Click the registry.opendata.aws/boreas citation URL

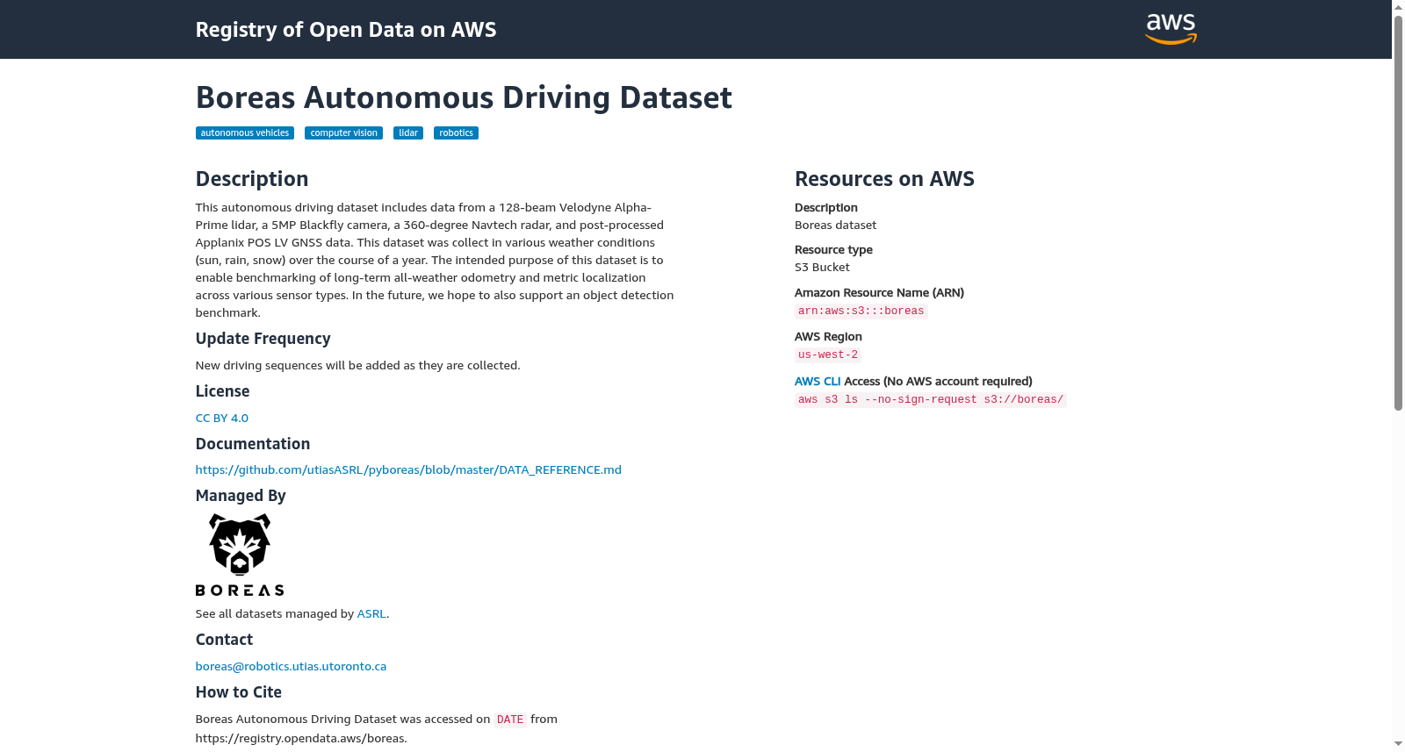click(x=299, y=739)
